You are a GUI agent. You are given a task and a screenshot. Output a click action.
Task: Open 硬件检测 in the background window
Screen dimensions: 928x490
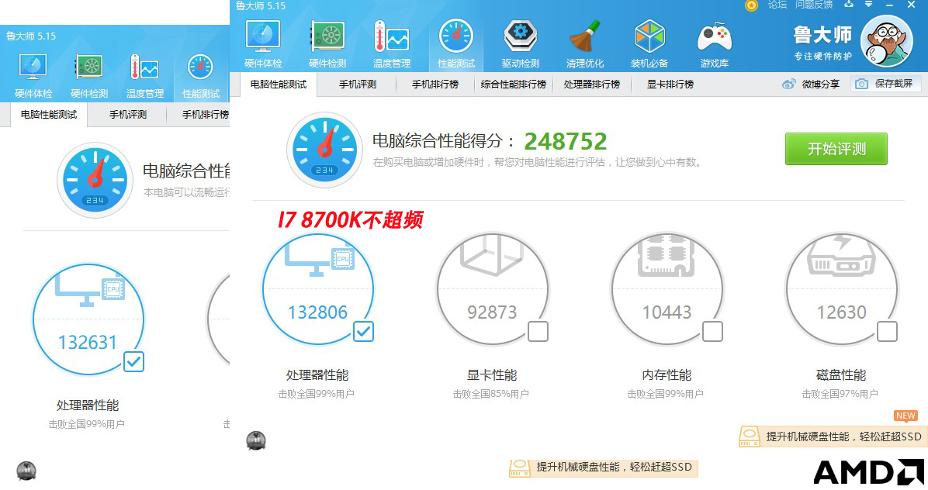(x=89, y=75)
